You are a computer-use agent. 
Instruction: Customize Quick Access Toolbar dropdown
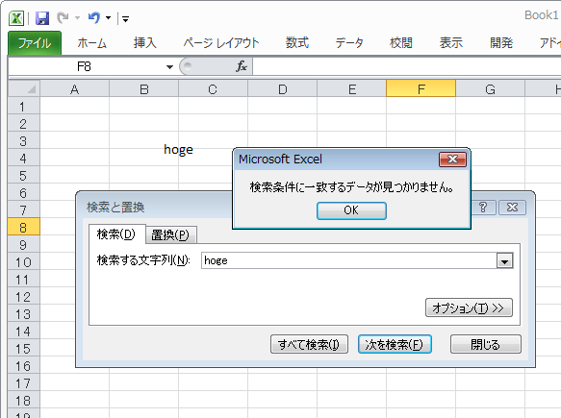coord(125,19)
